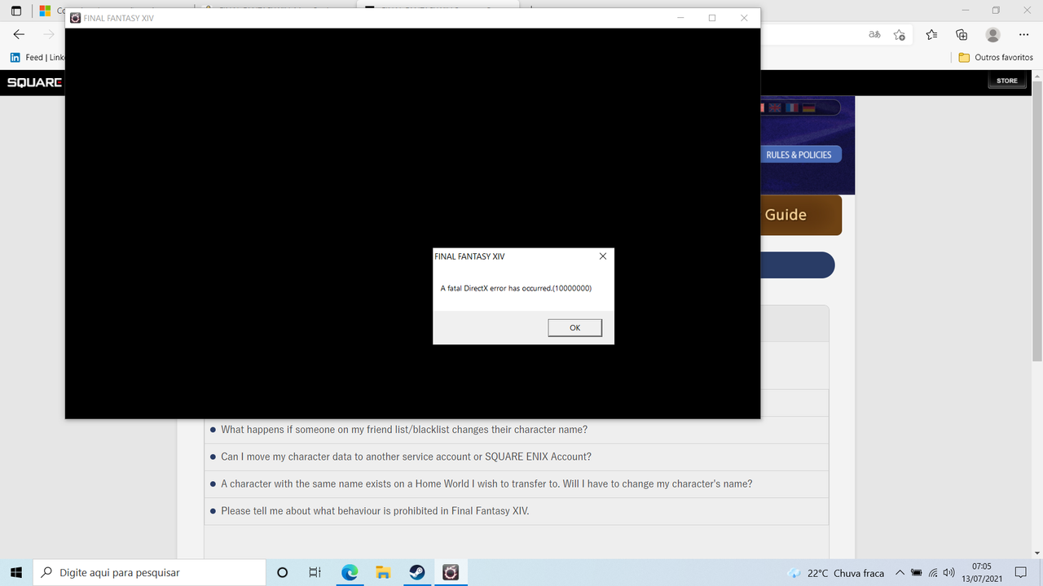
Task: Click the STORE button on Square Enix page
Action: 1007,81
